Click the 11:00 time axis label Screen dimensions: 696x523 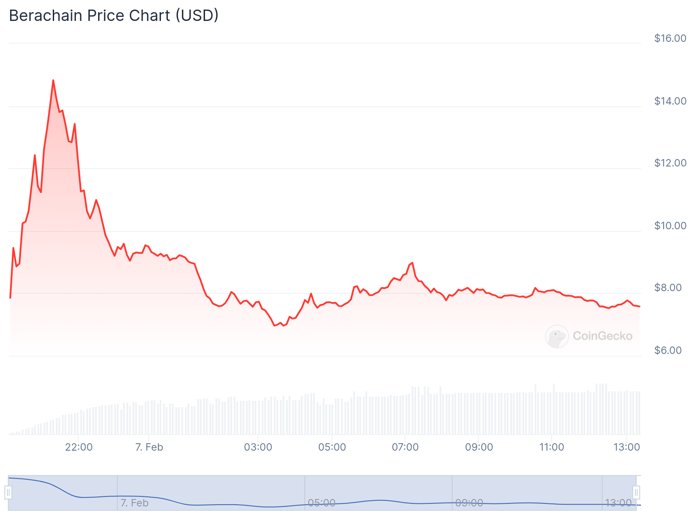[x=552, y=447]
